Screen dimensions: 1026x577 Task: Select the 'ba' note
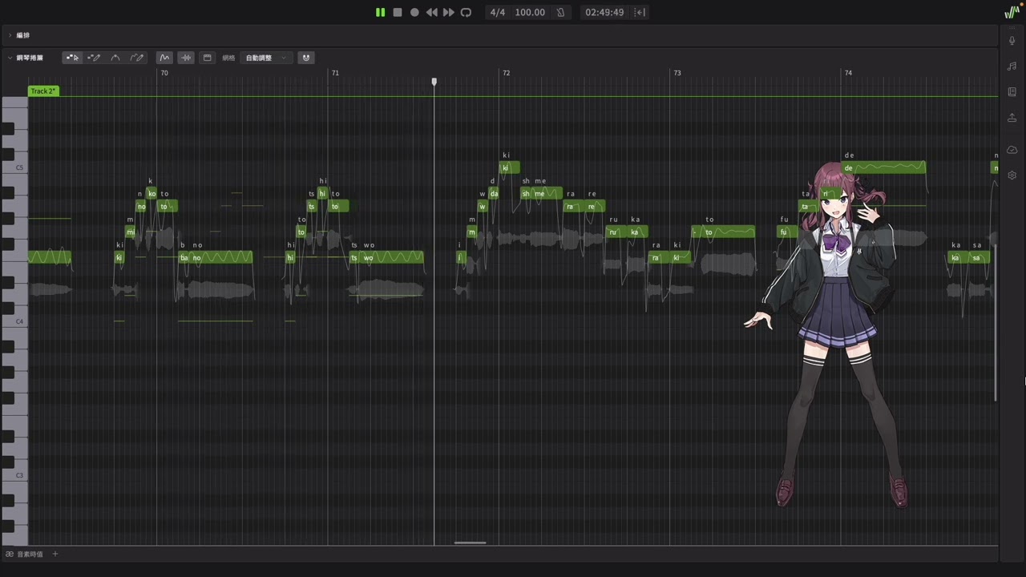(184, 258)
